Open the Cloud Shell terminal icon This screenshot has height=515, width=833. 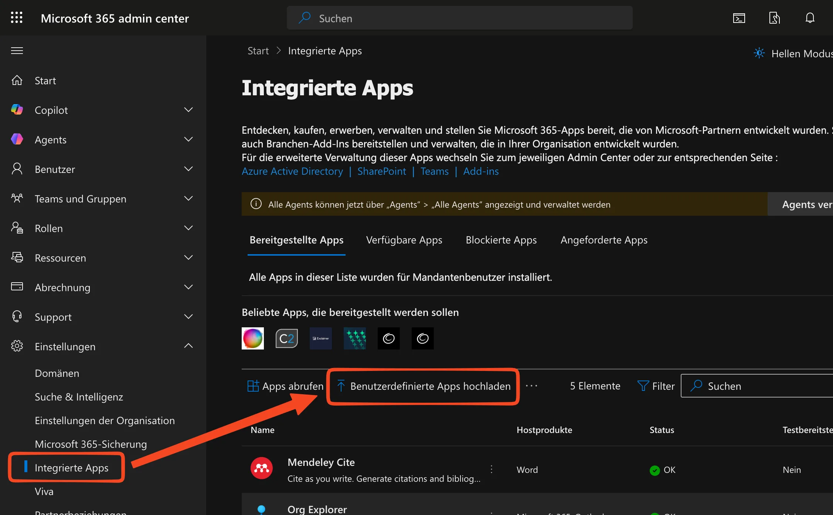click(738, 17)
